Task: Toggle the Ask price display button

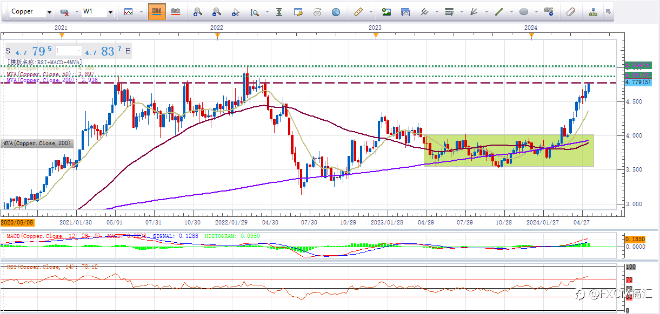Action: pyautogui.click(x=176, y=11)
